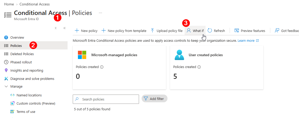The image size is (299, 118).
Task: Open Preview features
Action: [x=250, y=31]
